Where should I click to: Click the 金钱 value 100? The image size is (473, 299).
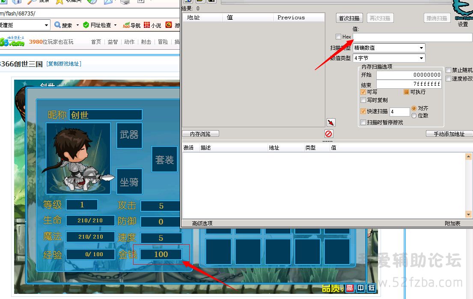pyautogui.click(x=161, y=254)
